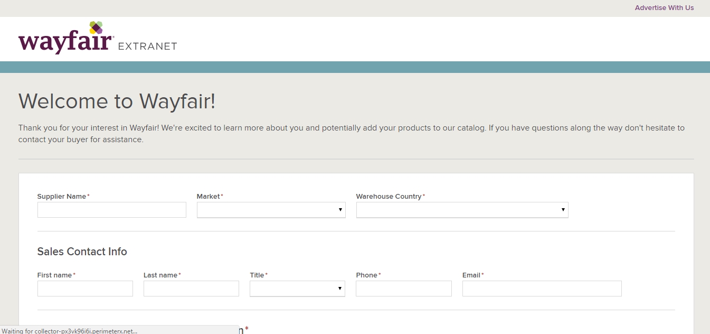Click the First name text field

(85, 289)
